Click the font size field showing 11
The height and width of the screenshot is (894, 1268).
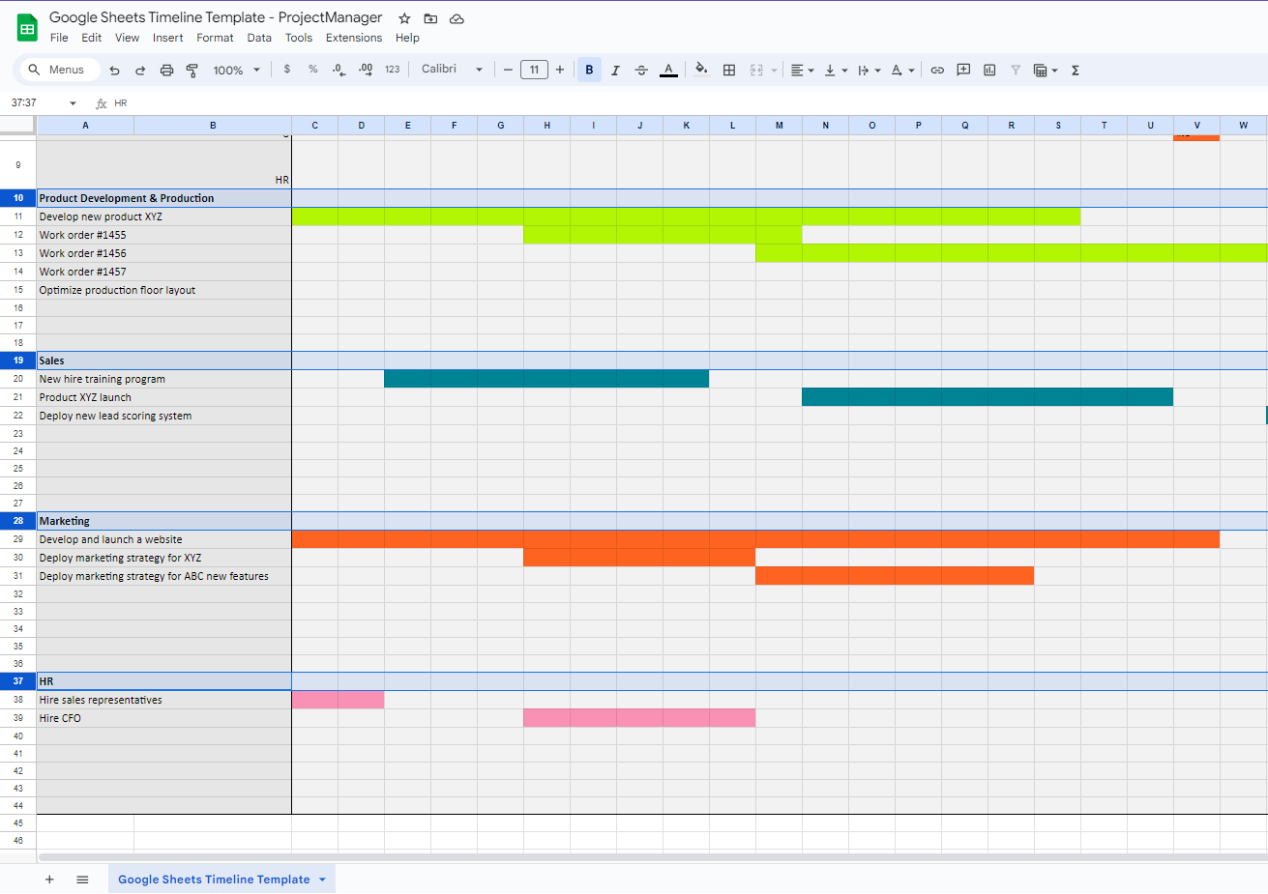pyautogui.click(x=534, y=70)
